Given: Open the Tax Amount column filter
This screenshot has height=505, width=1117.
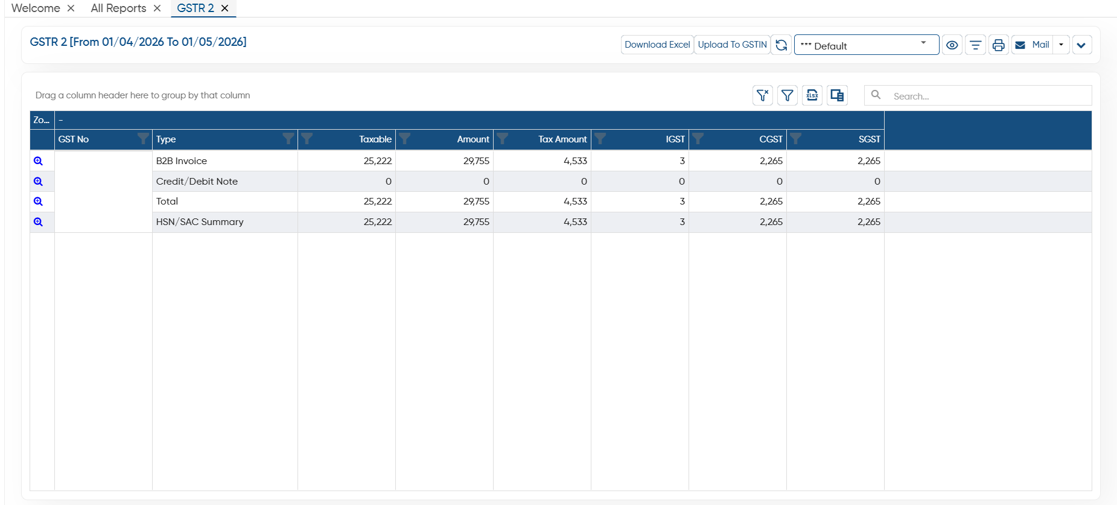Looking at the screenshot, I should click(x=503, y=139).
